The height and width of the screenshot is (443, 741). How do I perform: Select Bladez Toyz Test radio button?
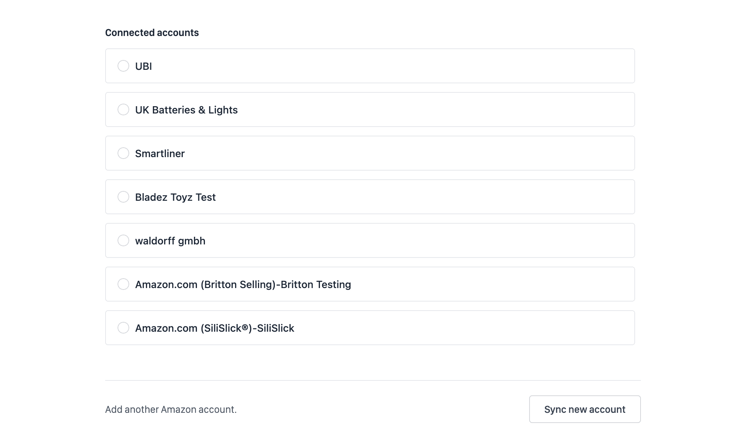point(123,197)
